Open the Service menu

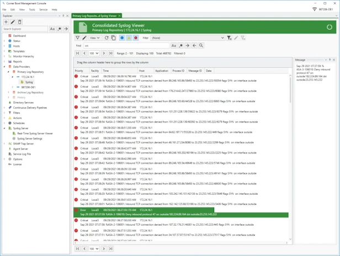click(x=43, y=9)
